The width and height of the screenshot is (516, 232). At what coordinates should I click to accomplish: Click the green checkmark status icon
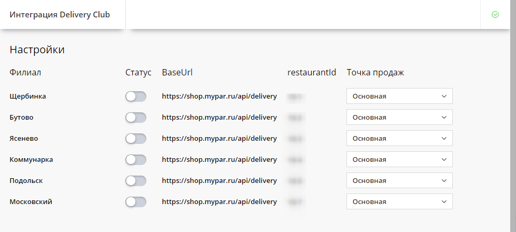click(495, 15)
